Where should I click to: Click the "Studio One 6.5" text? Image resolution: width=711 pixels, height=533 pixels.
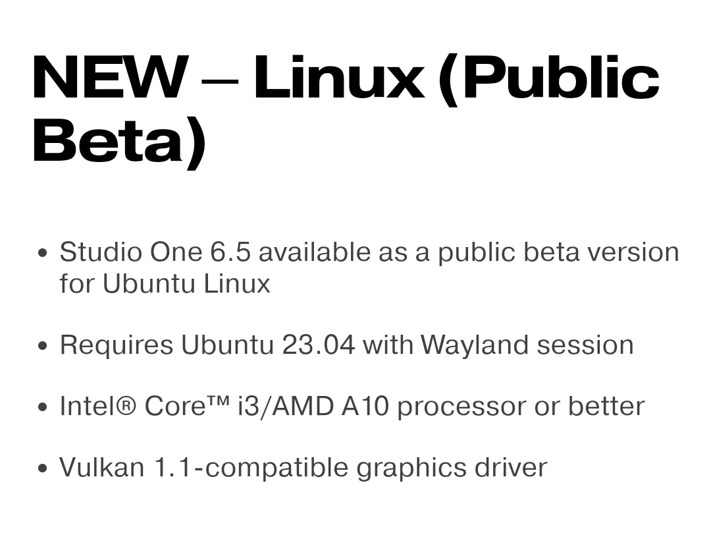(155, 252)
